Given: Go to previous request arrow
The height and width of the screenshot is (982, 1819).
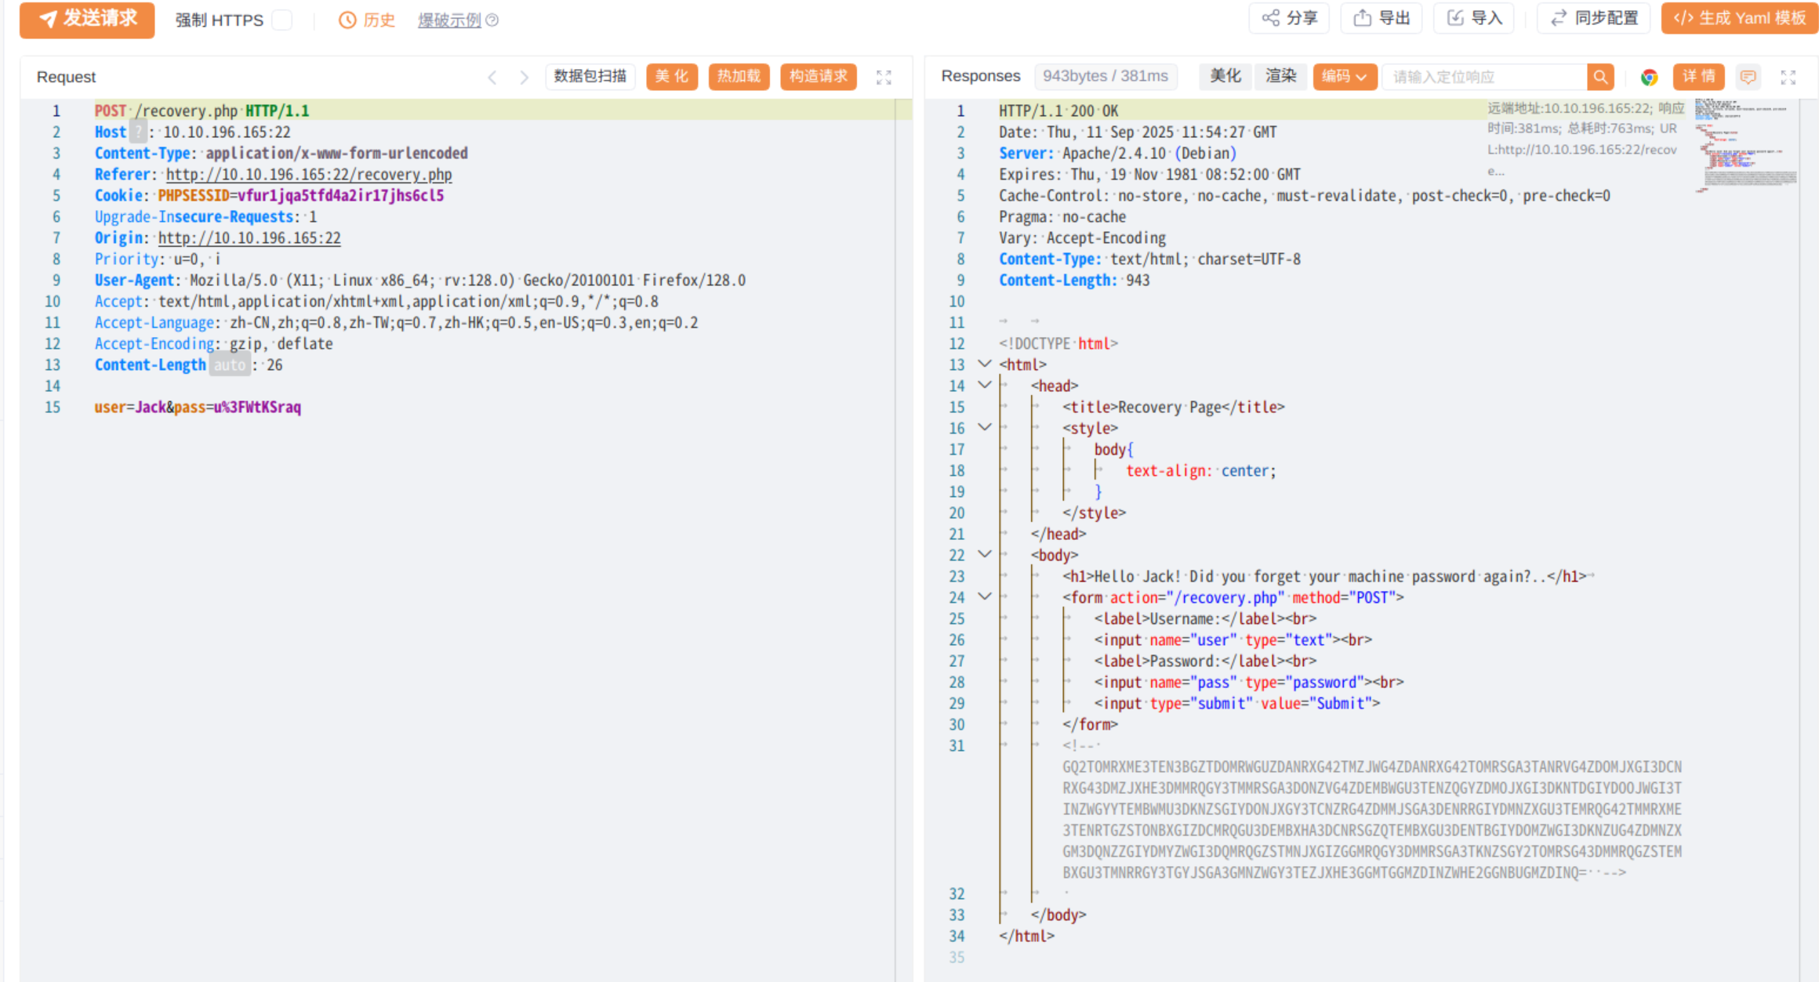Looking at the screenshot, I should coord(492,77).
